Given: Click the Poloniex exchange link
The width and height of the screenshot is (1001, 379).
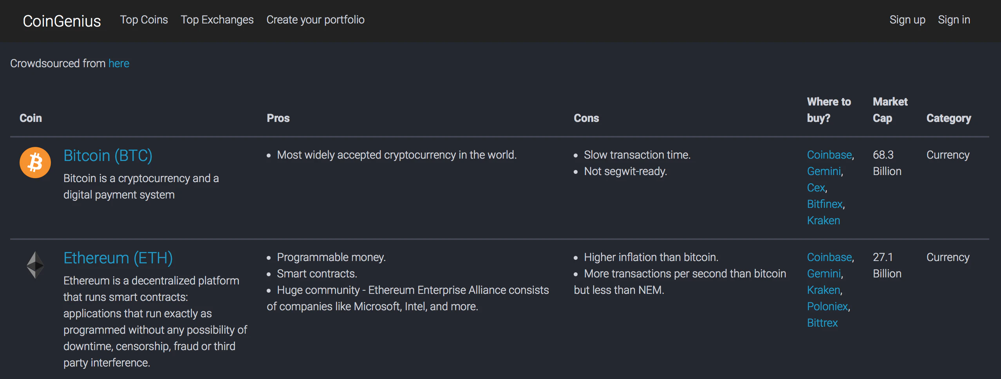Looking at the screenshot, I should pos(827,306).
